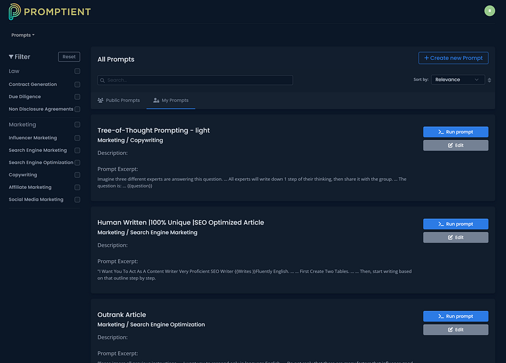The image size is (506, 363).
Task: Click the Due Diligence filter label
Action: pyautogui.click(x=25, y=97)
